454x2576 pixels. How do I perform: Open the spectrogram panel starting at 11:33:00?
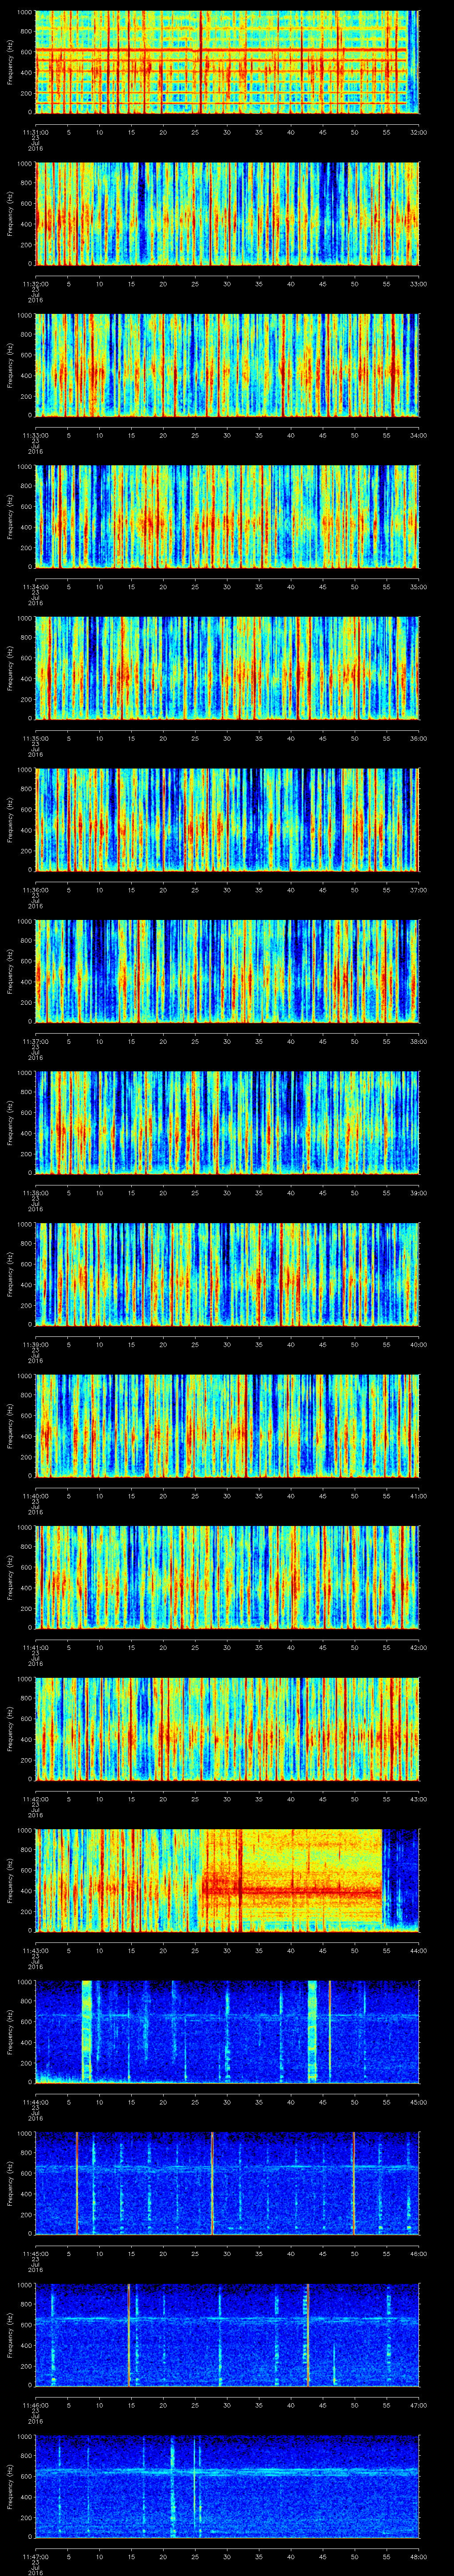(227, 366)
